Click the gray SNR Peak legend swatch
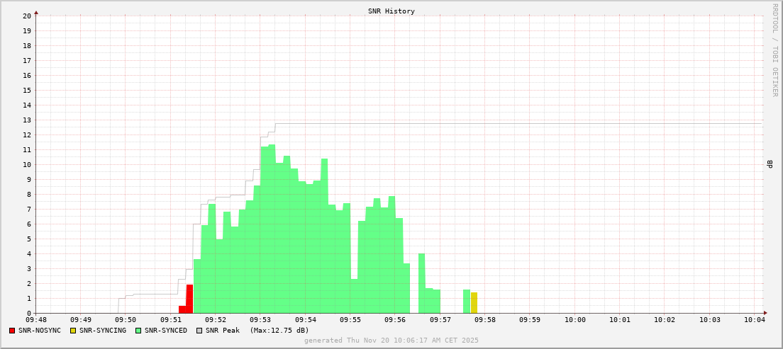Screen dimensions: 783x349 coord(199,331)
